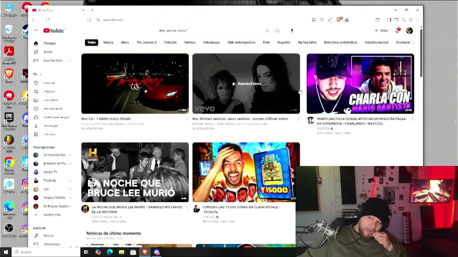Open the Brave Rewards triangle icon

(x=347, y=20)
